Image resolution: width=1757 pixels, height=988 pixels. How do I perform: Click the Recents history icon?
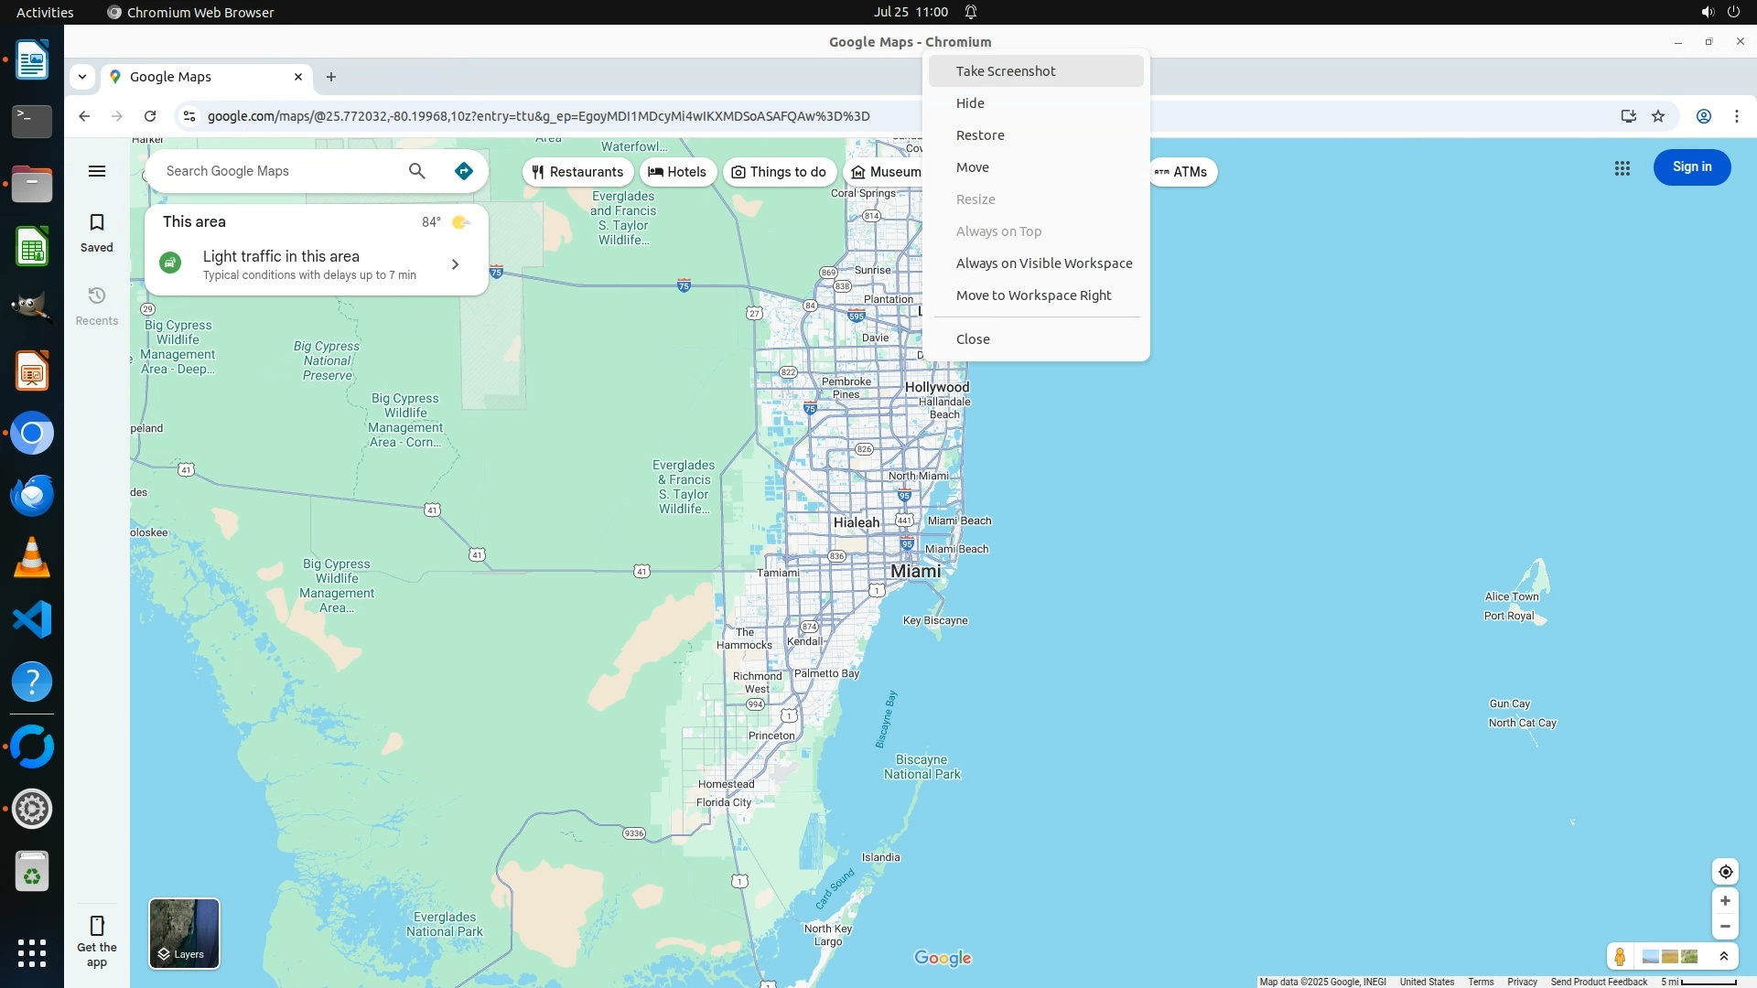pyautogui.click(x=97, y=296)
